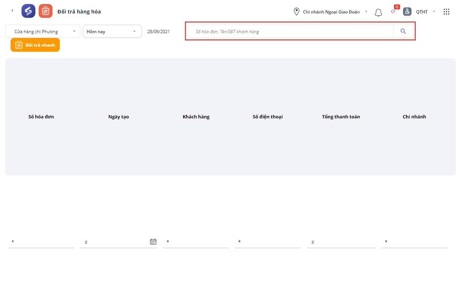Open the purple app logo icon
Screen dimensions: 461x294
pyautogui.click(x=28, y=11)
